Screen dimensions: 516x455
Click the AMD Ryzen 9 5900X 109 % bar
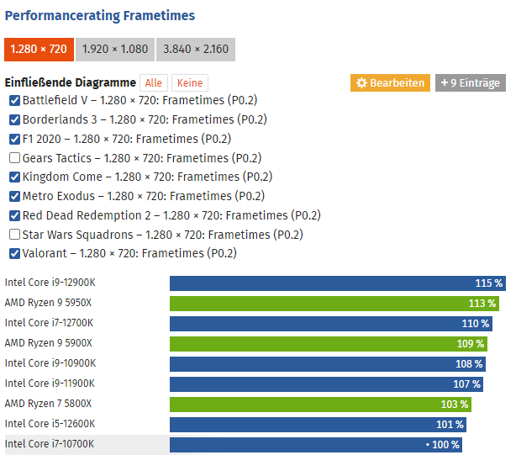[x=329, y=344]
